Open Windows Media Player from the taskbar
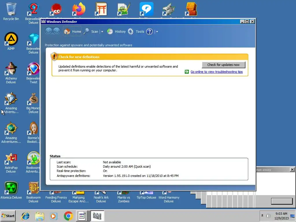The height and width of the screenshot is (222, 296). [53, 216]
